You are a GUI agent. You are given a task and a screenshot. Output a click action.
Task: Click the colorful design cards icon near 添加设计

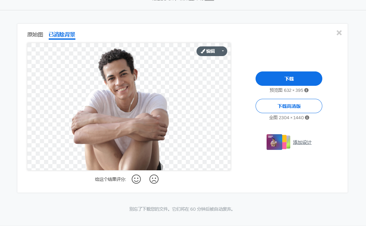click(278, 142)
